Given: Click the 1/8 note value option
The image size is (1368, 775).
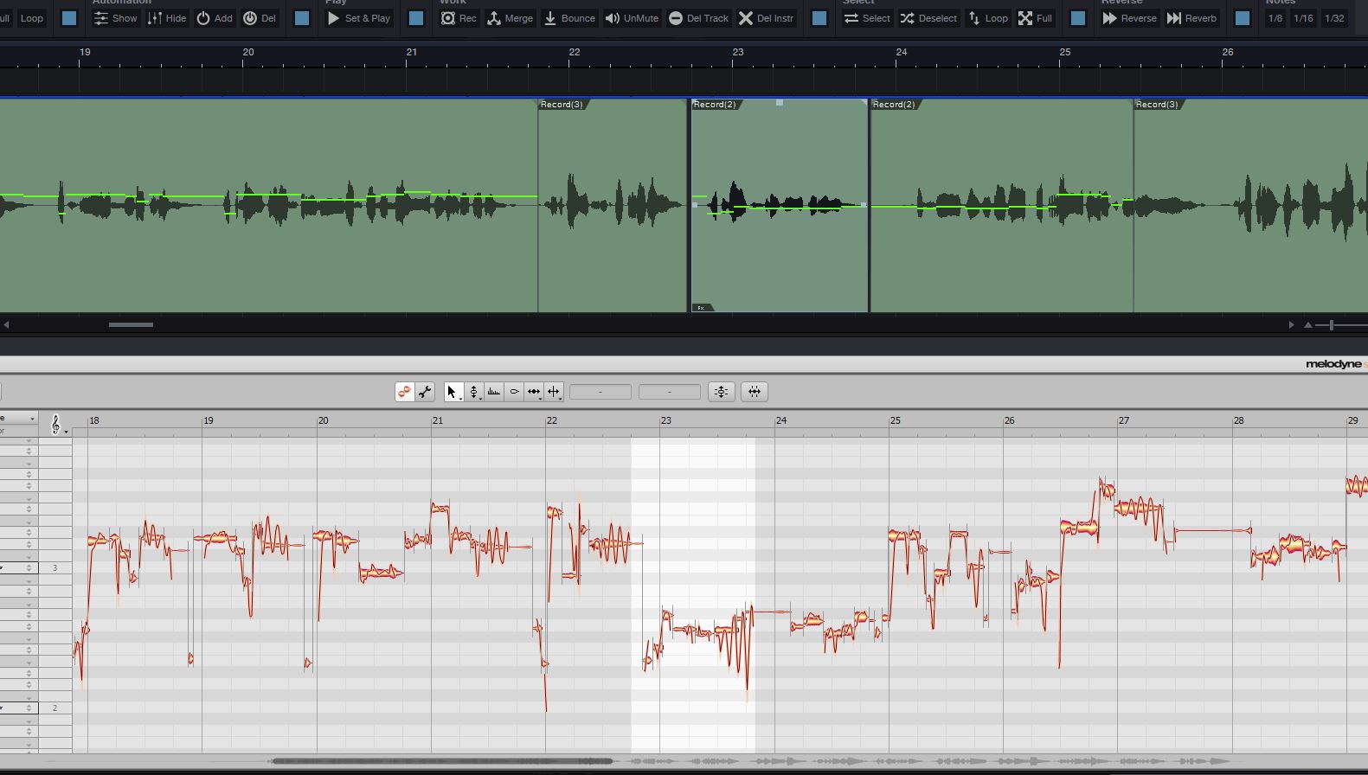Looking at the screenshot, I should [1275, 18].
